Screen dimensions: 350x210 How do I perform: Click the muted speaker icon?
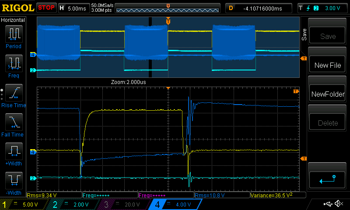click(x=338, y=204)
